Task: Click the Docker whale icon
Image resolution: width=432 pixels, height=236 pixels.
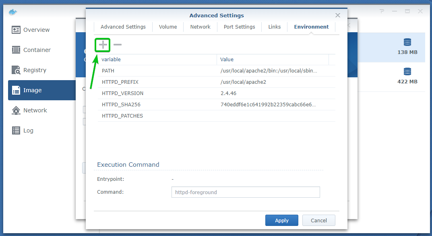Action: coord(12,11)
